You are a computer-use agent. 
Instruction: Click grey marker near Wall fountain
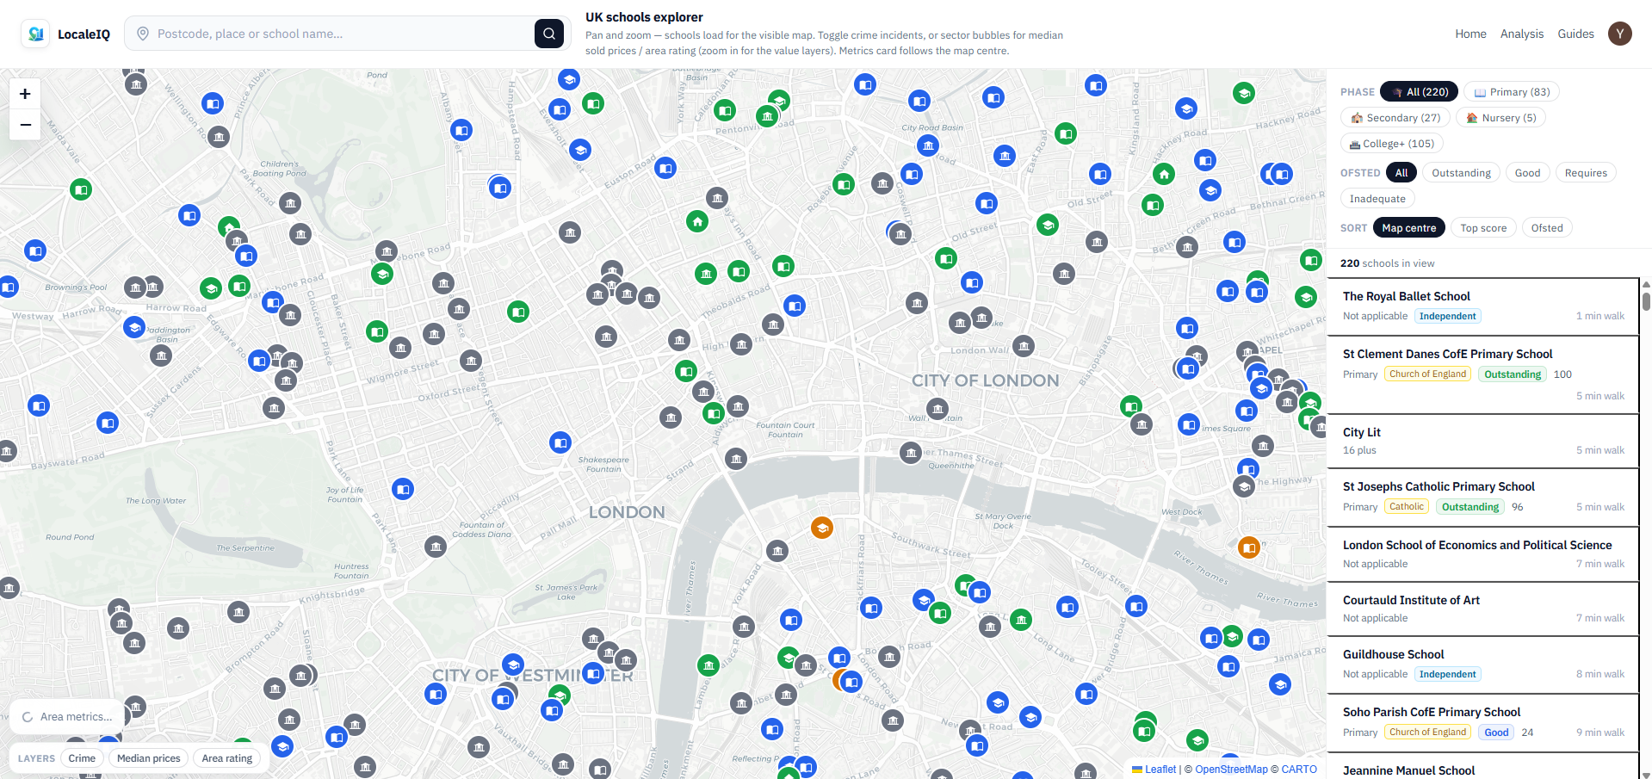[937, 409]
